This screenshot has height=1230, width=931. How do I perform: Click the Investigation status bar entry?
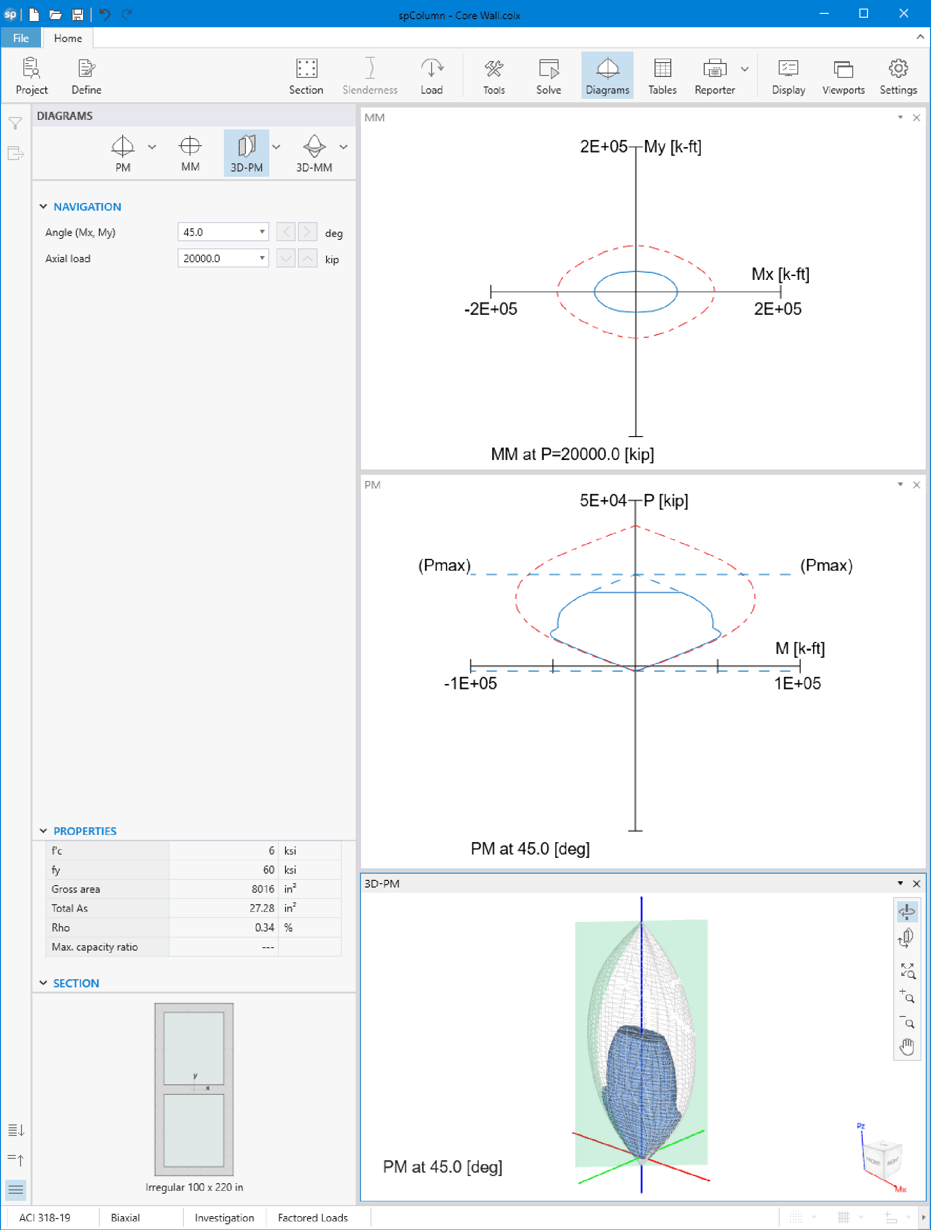pyautogui.click(x=224, y=1217)
